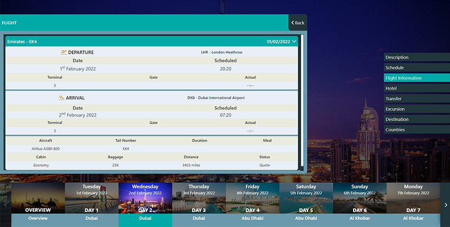Open the Schedule section
Screen dimensions: 450x227
pyautogui.click(x=416, y=68)
